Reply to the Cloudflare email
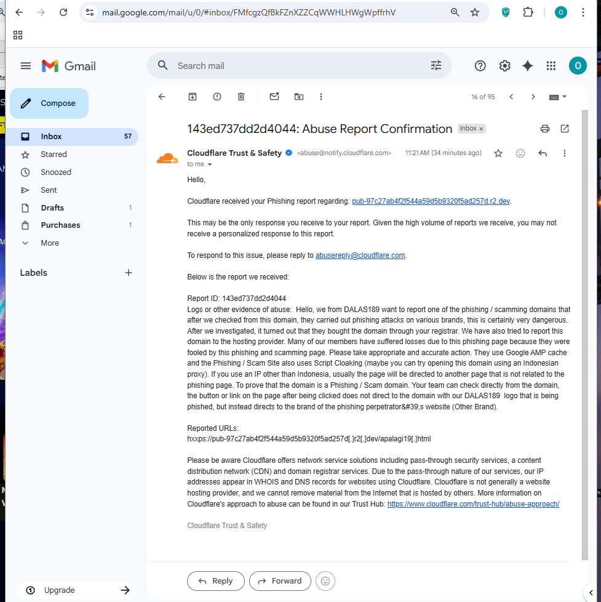601x602 pixels. point(216,581)
